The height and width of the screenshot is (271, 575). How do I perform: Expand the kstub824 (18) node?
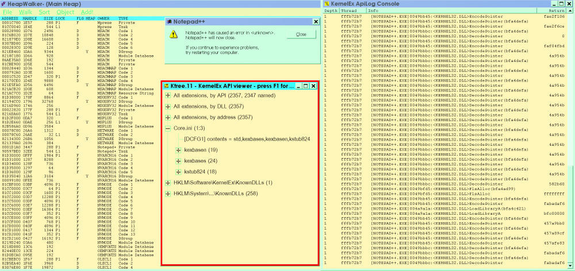[178, 172]
